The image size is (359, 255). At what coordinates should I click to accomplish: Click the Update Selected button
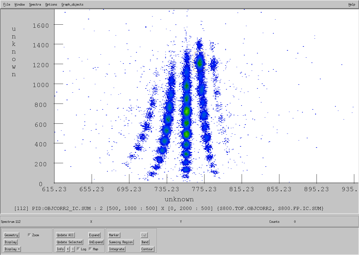point(69,242)
